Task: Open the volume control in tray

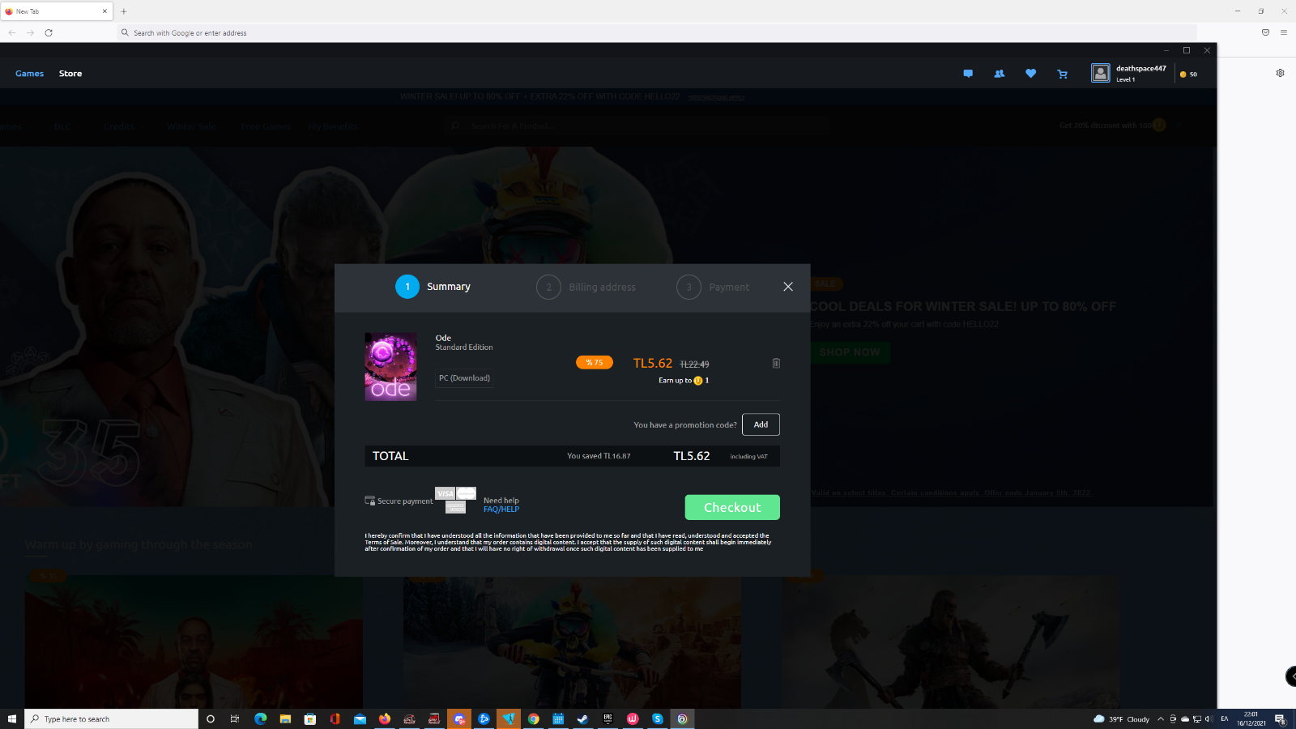Action: (1208, 718)
